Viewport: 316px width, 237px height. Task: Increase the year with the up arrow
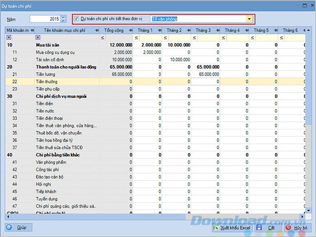[63, 17]
